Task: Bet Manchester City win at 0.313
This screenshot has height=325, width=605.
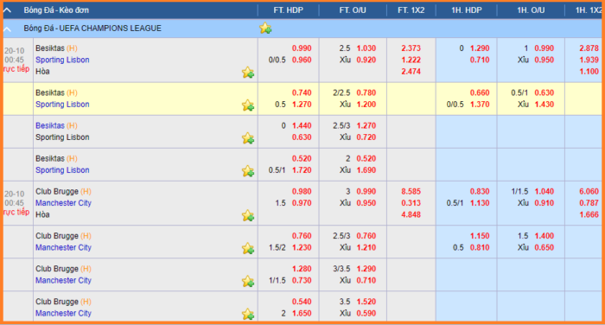Action: pyautogui.click(x=411, y=203)
